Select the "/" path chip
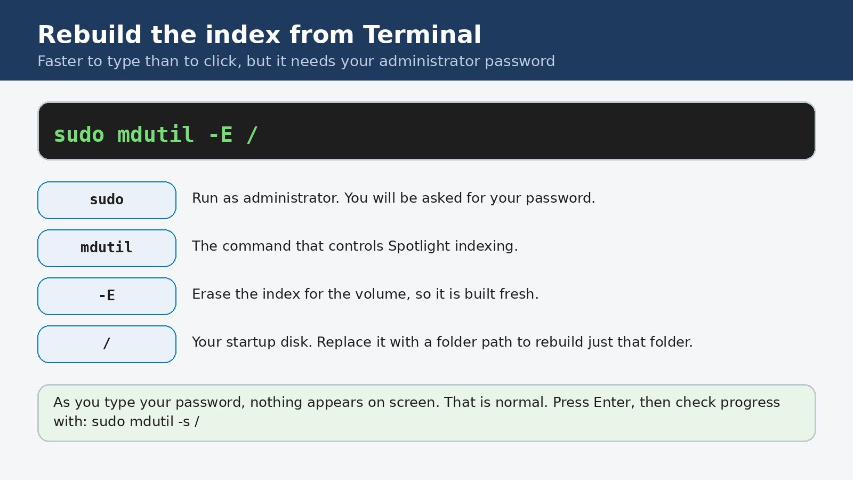The image size is (853, 480). coord(107,344)
